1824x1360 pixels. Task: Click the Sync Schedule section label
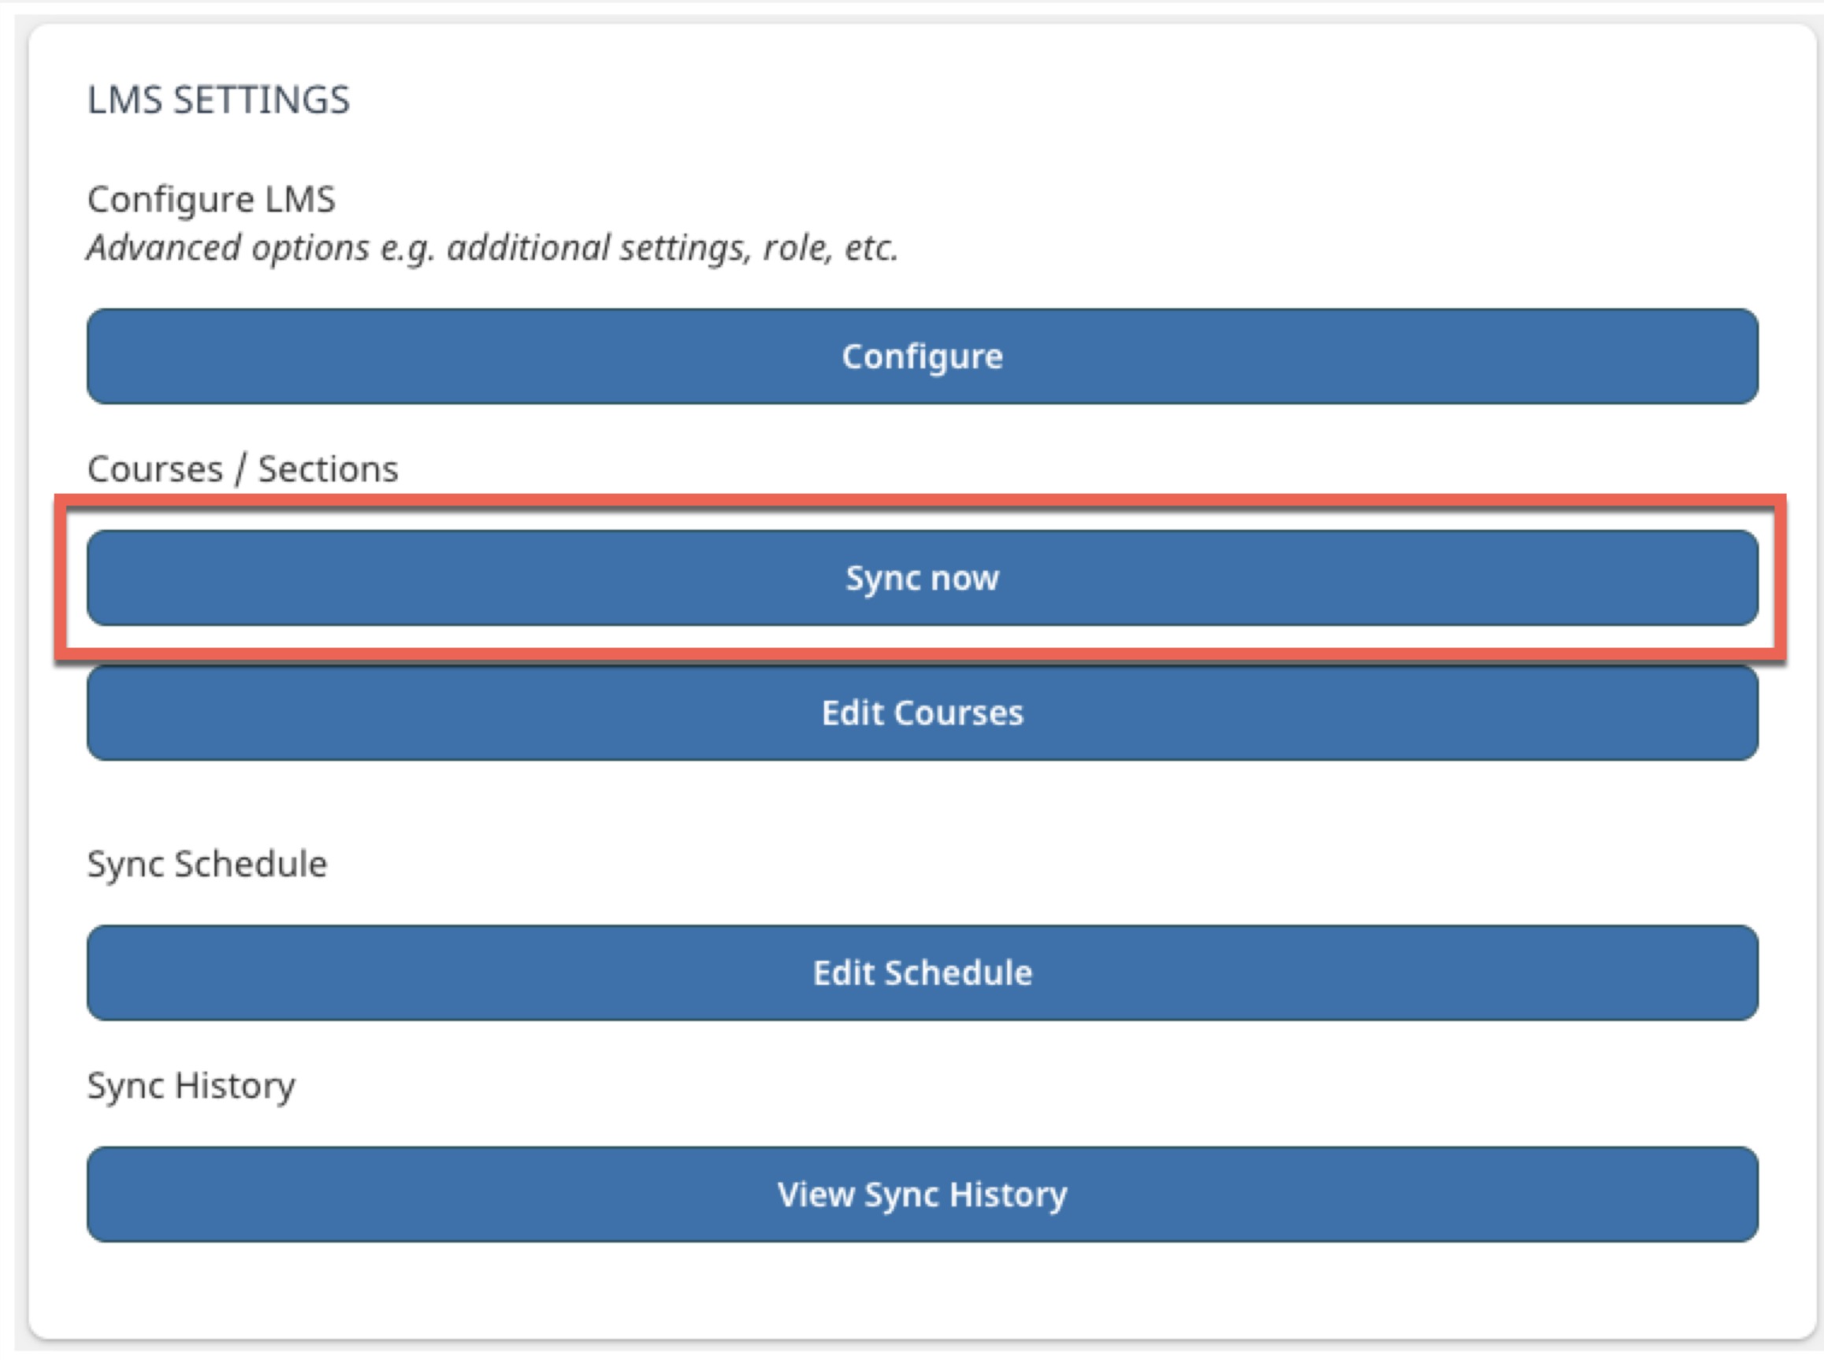point(207,864)
